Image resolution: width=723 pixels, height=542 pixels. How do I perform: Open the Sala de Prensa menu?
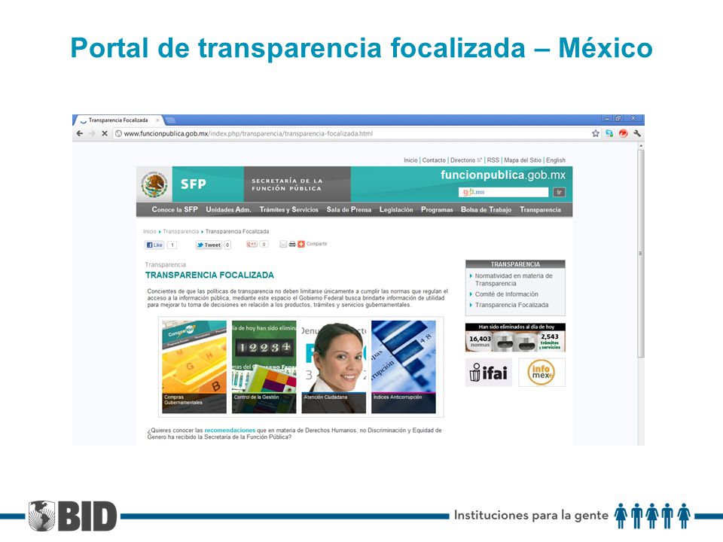349,210
